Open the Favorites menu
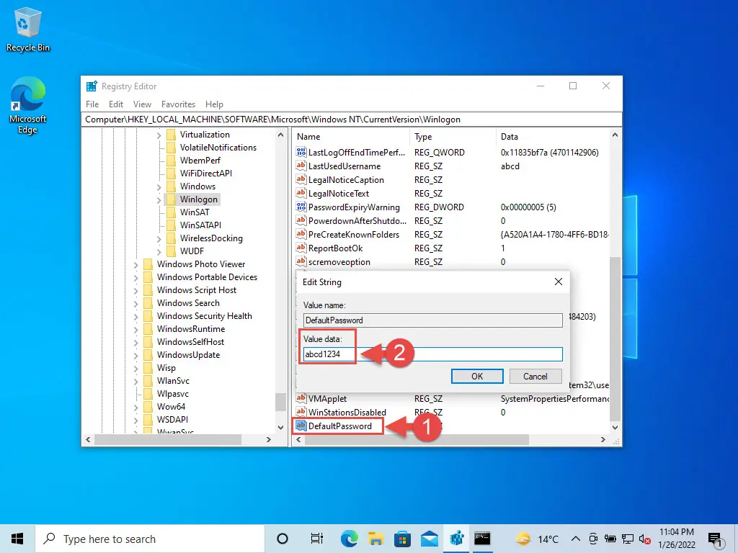 point(177,104)
